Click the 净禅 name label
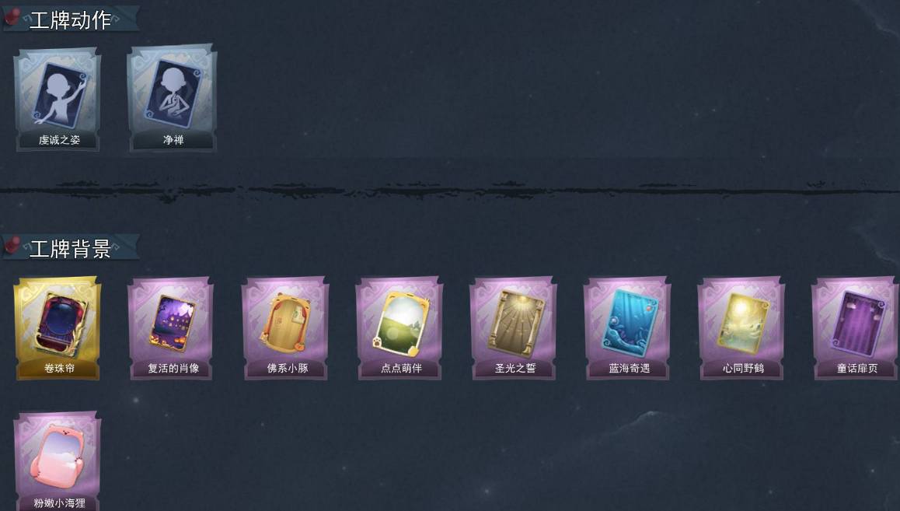Viewport: 900px width, 511px height. pos(173,139)
